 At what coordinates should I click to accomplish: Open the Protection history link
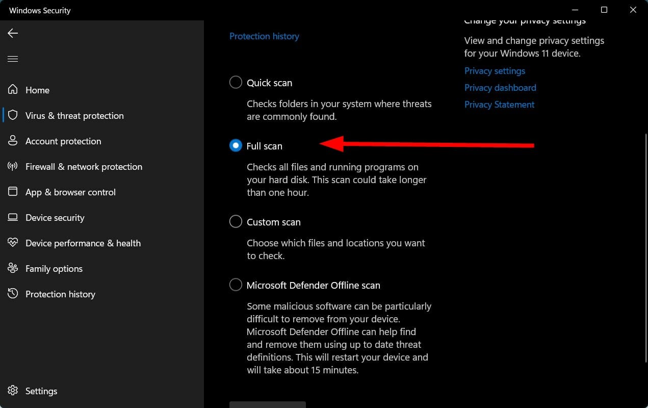pos(264,36)
